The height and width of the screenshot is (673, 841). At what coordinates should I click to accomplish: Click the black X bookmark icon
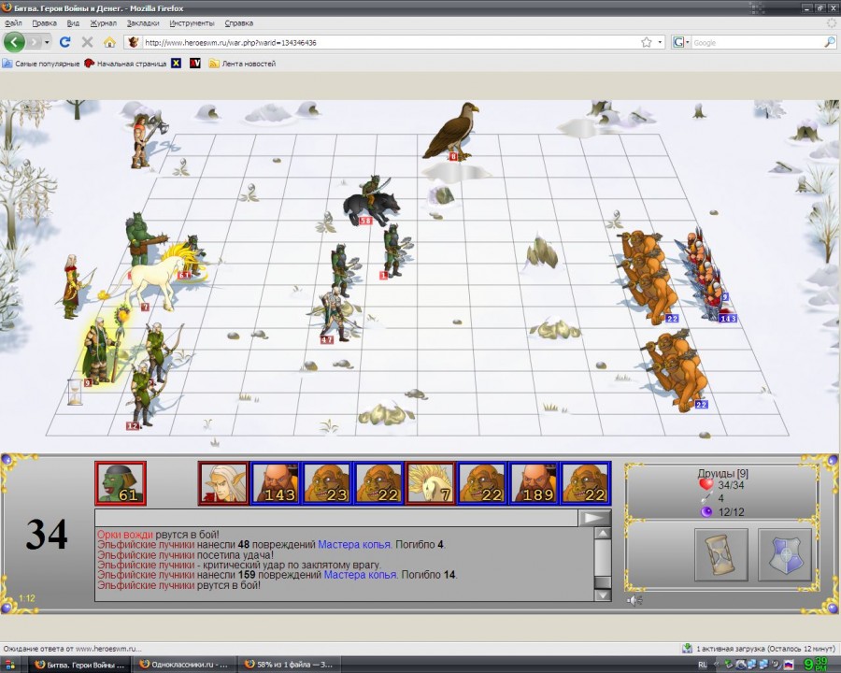pos(176,64)
